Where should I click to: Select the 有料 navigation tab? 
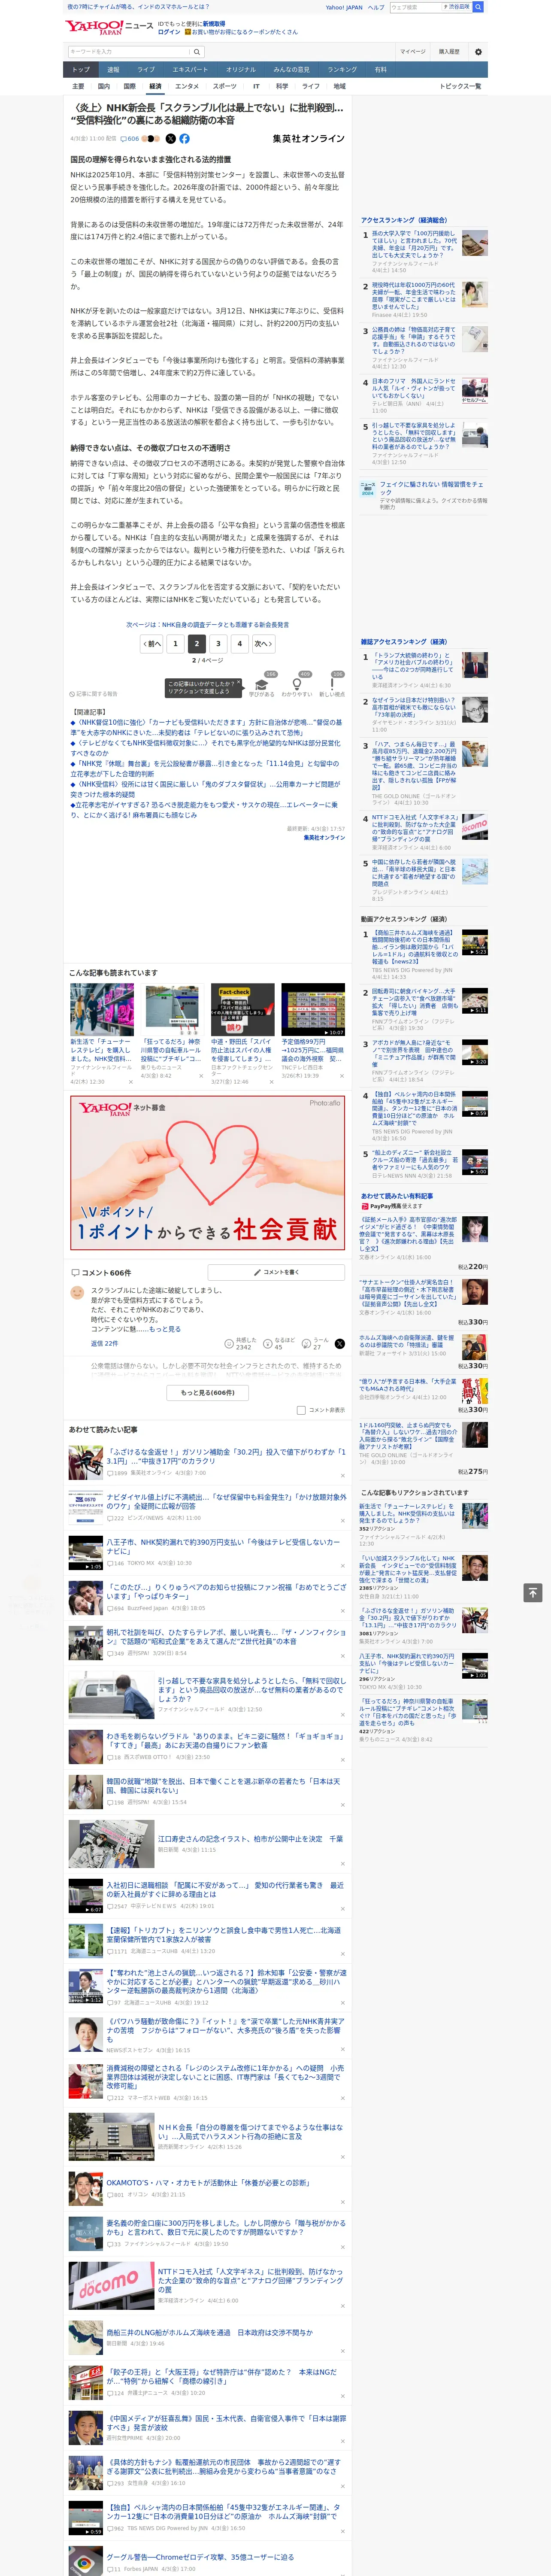(x=380, y=70)
